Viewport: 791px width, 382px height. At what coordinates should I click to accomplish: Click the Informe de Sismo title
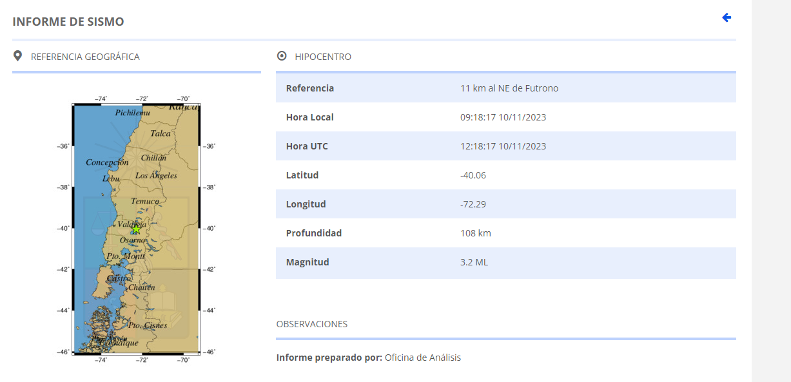68,22
